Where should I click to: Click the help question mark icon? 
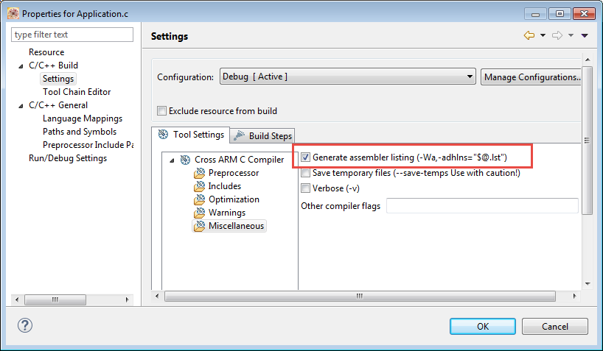tap(24, 326)
